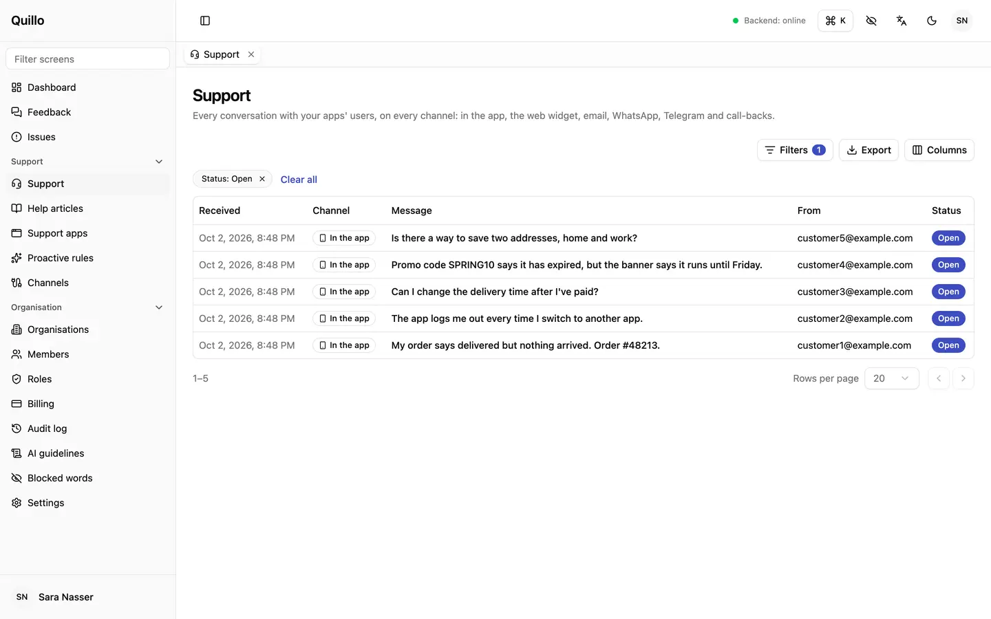The image size is (991, 619).
Task: Click the Support apps icon
Action: pos(17,233)
